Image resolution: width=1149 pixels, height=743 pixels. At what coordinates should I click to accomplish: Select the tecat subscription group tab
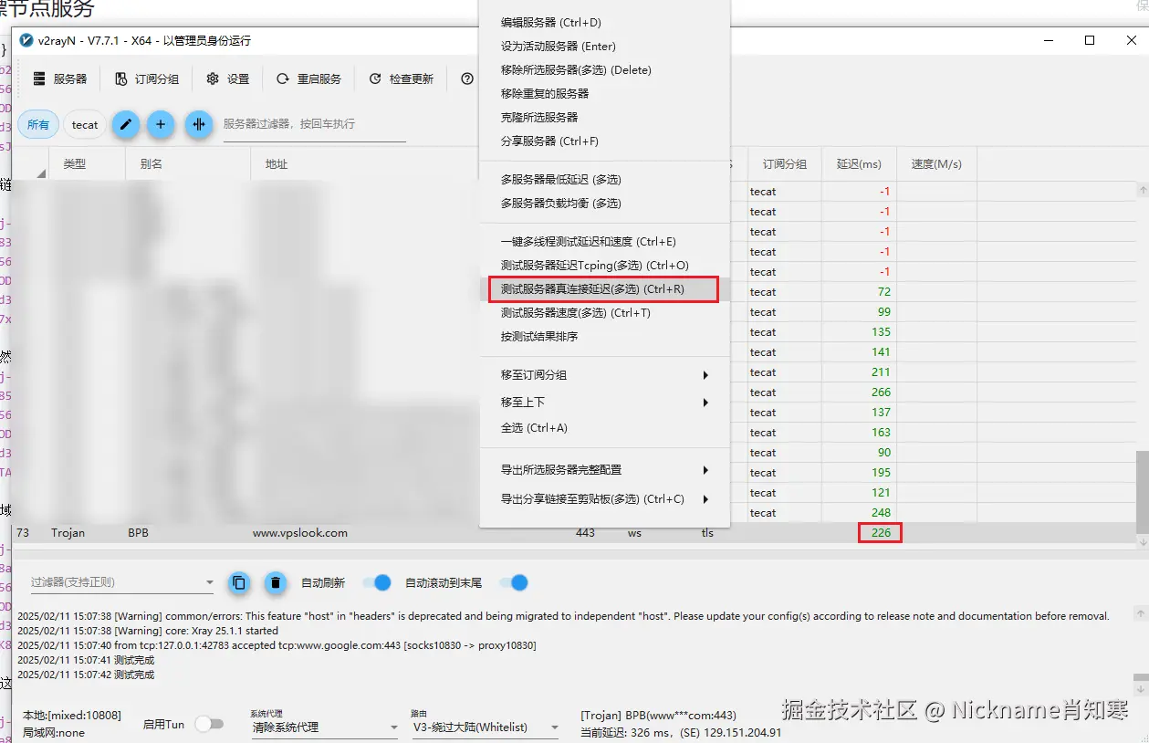tap(85, 125)
